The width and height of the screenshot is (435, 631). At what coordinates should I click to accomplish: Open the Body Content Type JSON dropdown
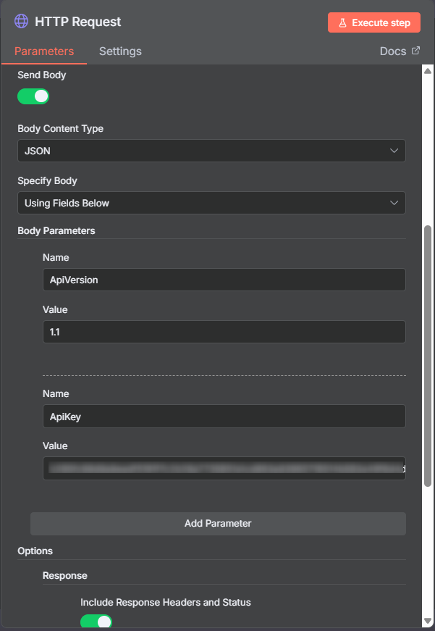click(211, 151)
